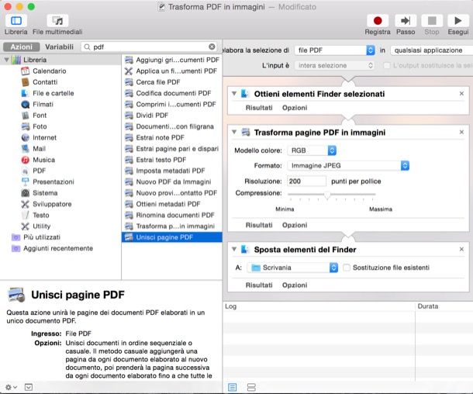
Task: Remove Trasforma pagine PDF in immagini action
Action: coord(461,132)
